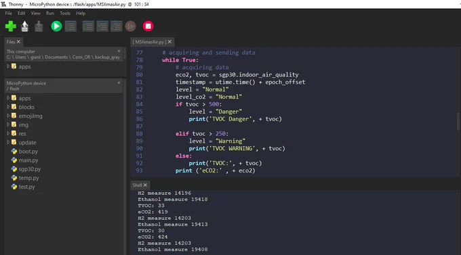This screenshot has height=255, width=461.
Task: Expand the emojiImg folder
Action: pos(8,116)
